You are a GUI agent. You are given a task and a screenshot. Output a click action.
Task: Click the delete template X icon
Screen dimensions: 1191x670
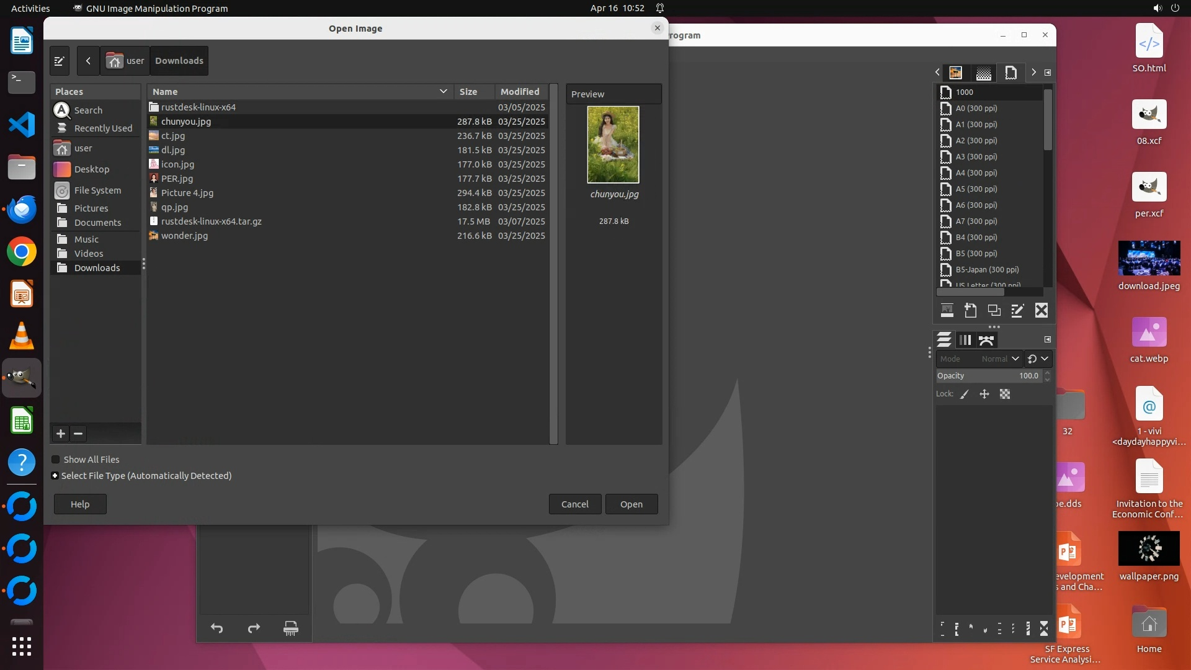[x=1042, y=311]
